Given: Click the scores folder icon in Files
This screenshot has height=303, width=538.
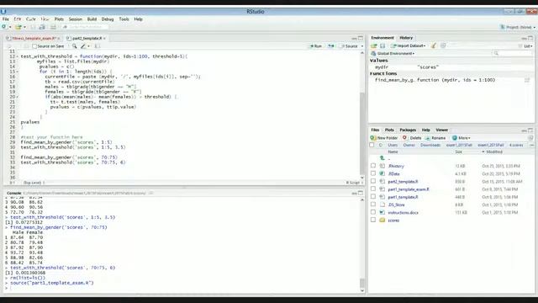Looking at the screenshot, I should (x=382, y=221).
